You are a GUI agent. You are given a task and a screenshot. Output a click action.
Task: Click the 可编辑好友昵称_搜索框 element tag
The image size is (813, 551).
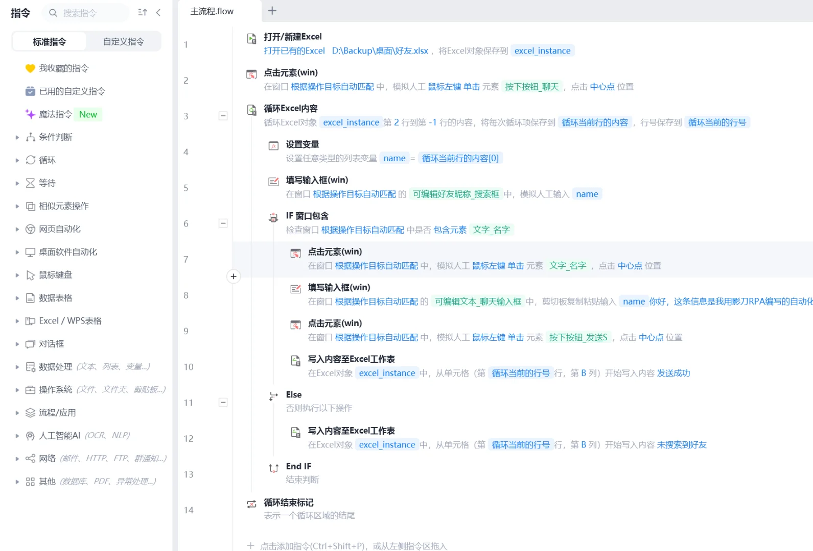456,194
